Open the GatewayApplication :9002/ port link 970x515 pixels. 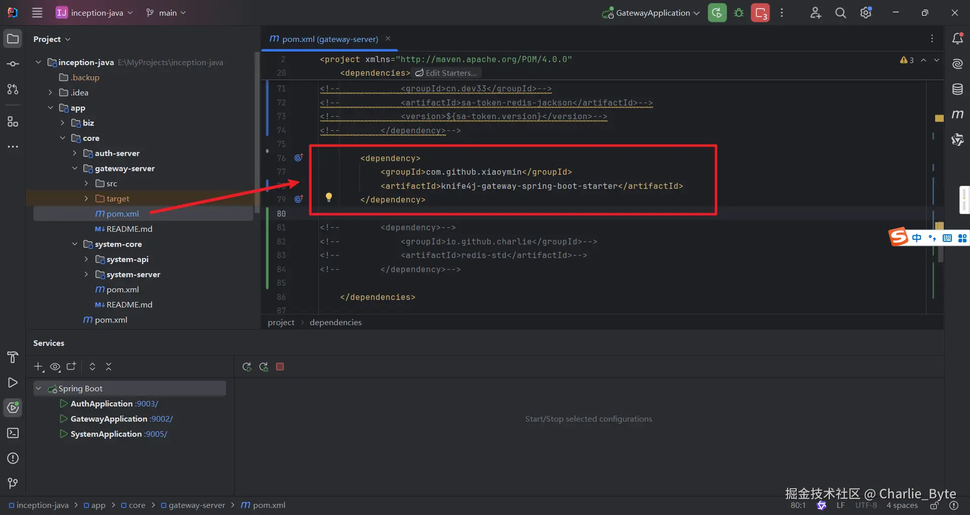click(x=161, y=419)
